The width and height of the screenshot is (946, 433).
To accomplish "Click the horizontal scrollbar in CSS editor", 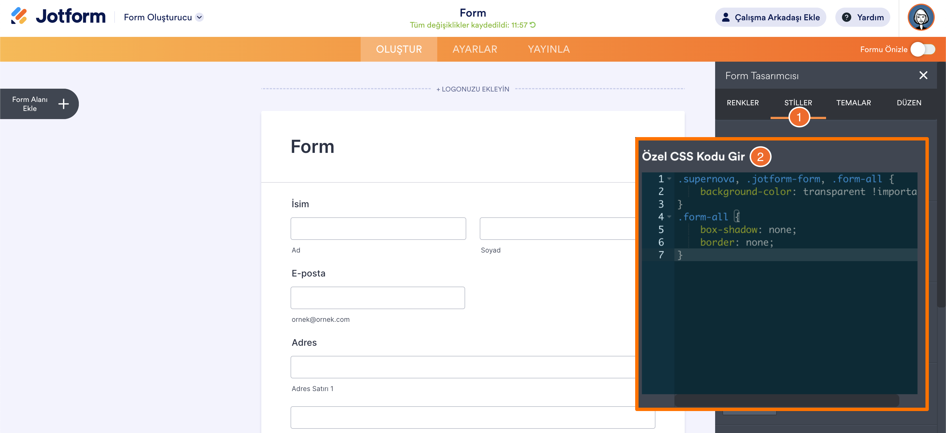I will tap(786, 400).
